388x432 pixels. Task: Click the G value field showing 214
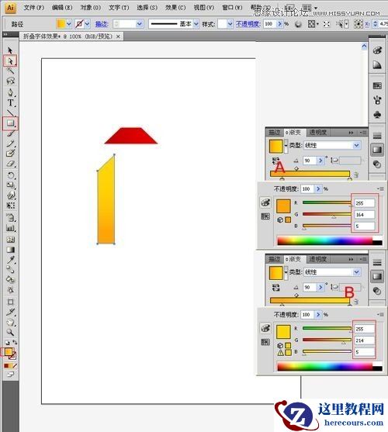[x=364, y=340]
